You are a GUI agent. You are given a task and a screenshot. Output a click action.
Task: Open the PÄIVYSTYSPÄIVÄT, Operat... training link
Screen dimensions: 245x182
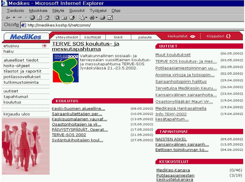click(x=80, y=130)
